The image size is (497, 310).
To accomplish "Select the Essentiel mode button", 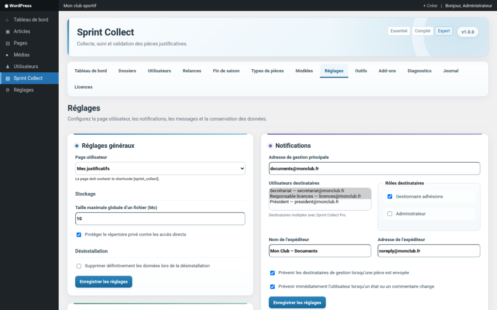I will pos(399,31).
